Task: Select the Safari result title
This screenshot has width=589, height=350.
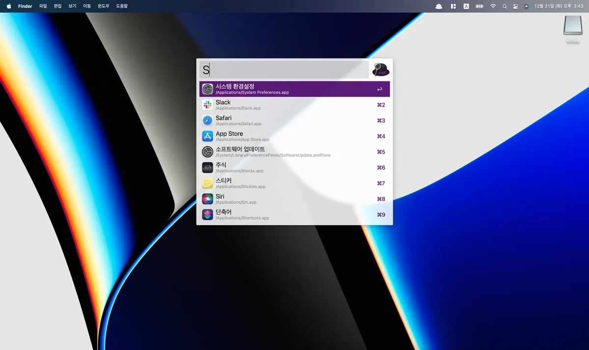Action: coord(224,118)
